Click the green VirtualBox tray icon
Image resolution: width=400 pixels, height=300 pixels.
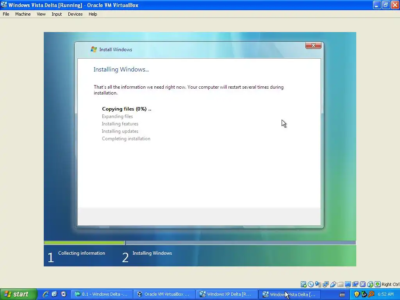364,294
